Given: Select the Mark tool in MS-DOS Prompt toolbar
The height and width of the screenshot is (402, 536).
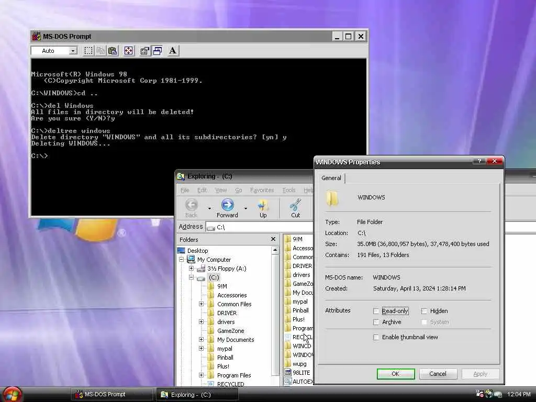Looking at the screenshot, I should point(88,51).
